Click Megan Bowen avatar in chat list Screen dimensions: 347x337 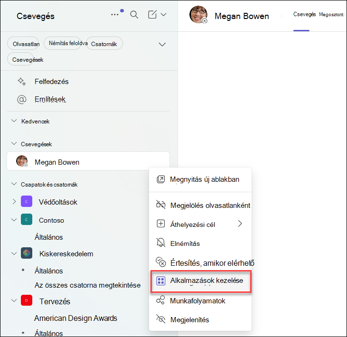click(x=22, y=161)
